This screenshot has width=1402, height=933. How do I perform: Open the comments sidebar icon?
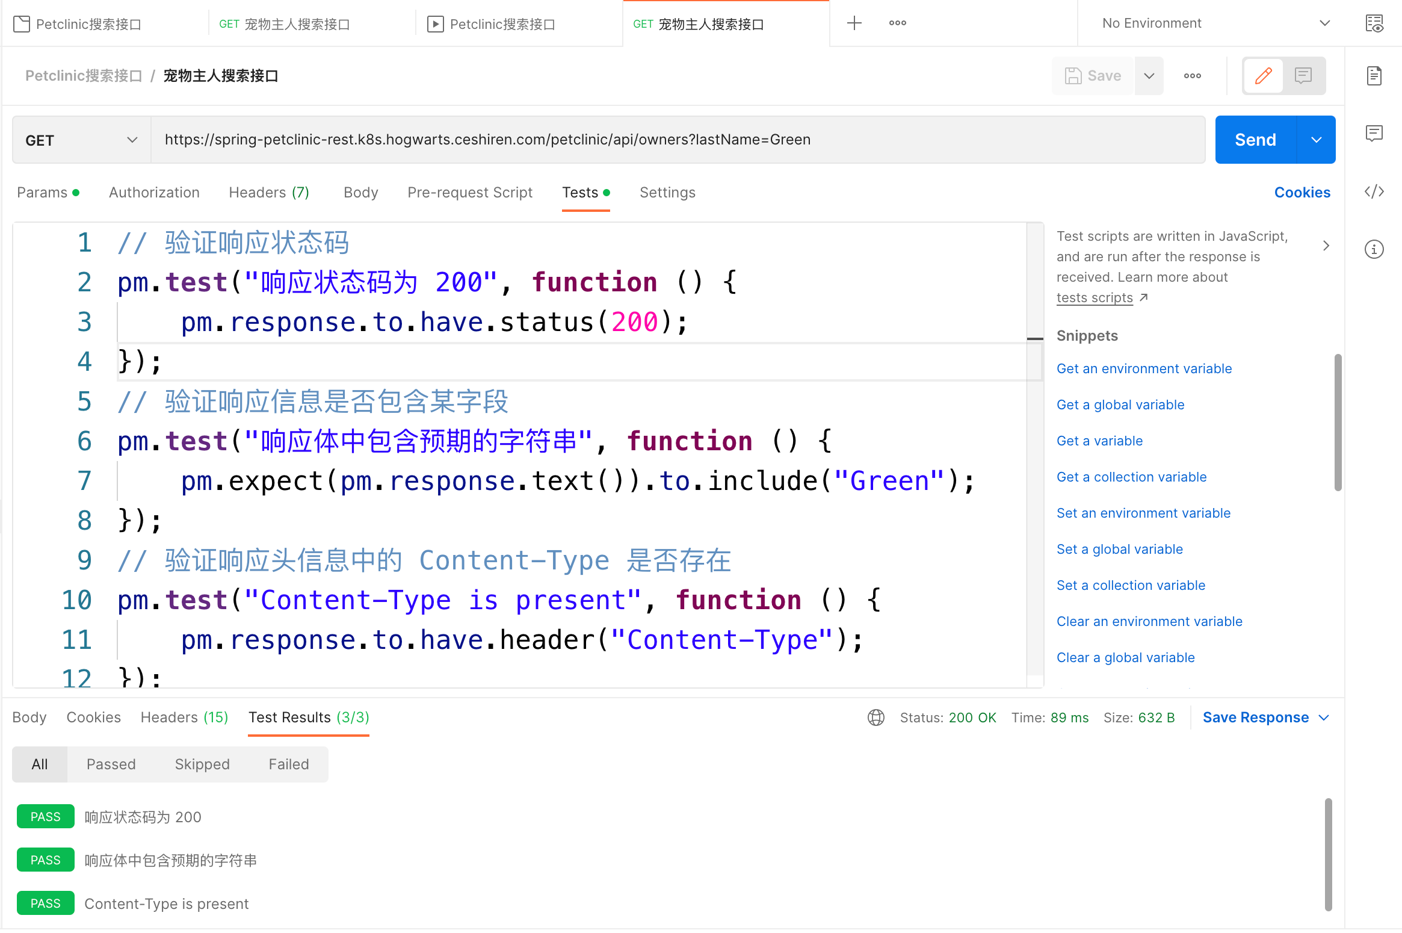point(1374,133)
